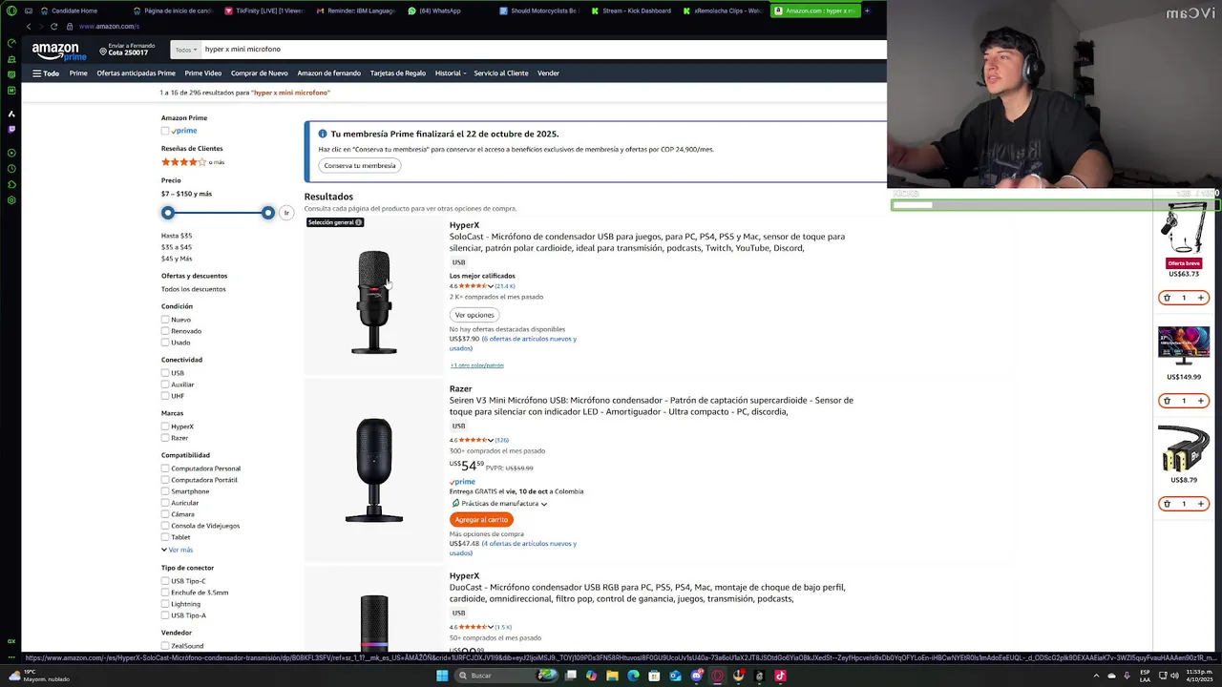Click the minimum price slider handle

pos(168,213)
